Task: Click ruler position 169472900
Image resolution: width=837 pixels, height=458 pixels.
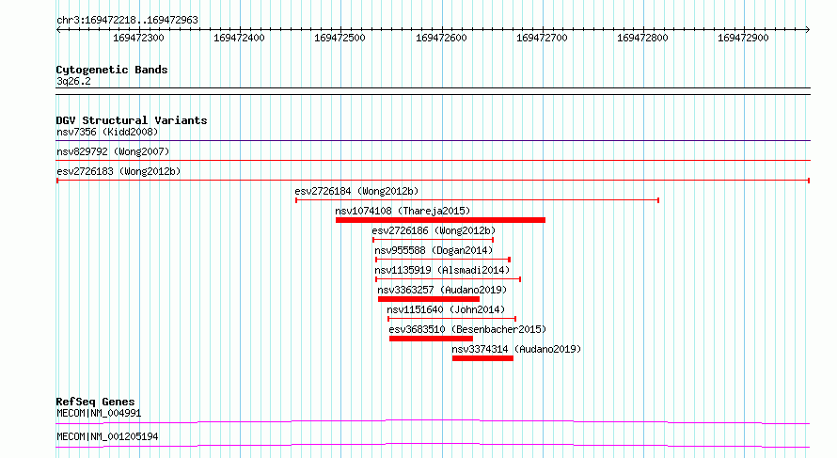Action: (743, 38)
